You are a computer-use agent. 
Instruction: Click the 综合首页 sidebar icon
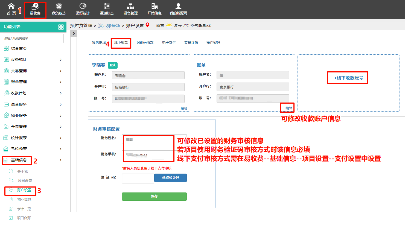pos(6,48)
